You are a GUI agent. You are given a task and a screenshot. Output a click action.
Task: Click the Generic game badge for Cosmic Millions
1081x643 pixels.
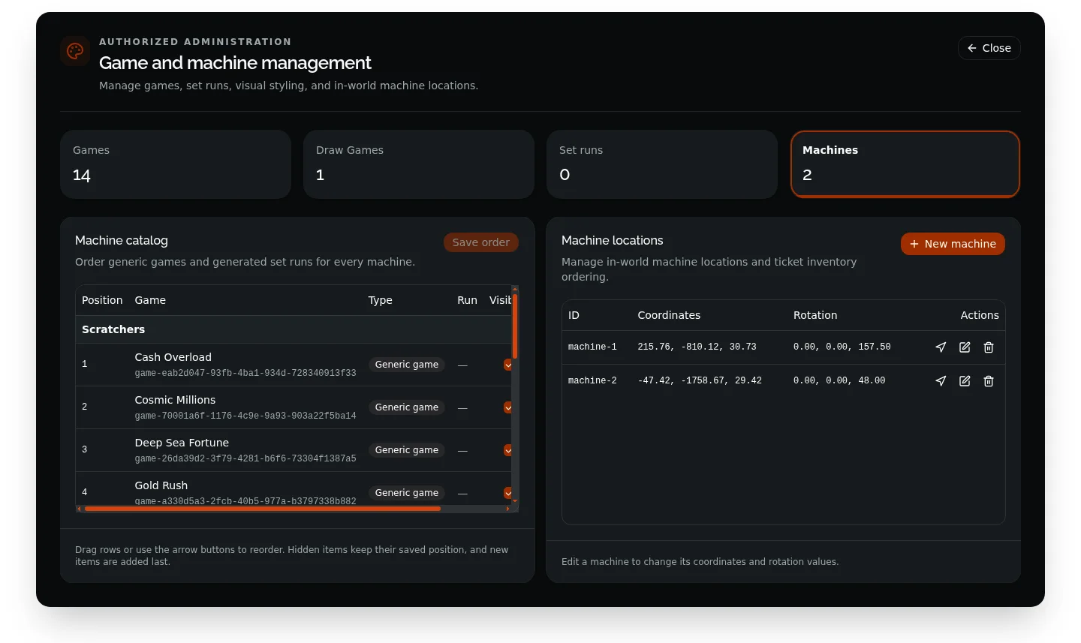(x=406, y=407)
